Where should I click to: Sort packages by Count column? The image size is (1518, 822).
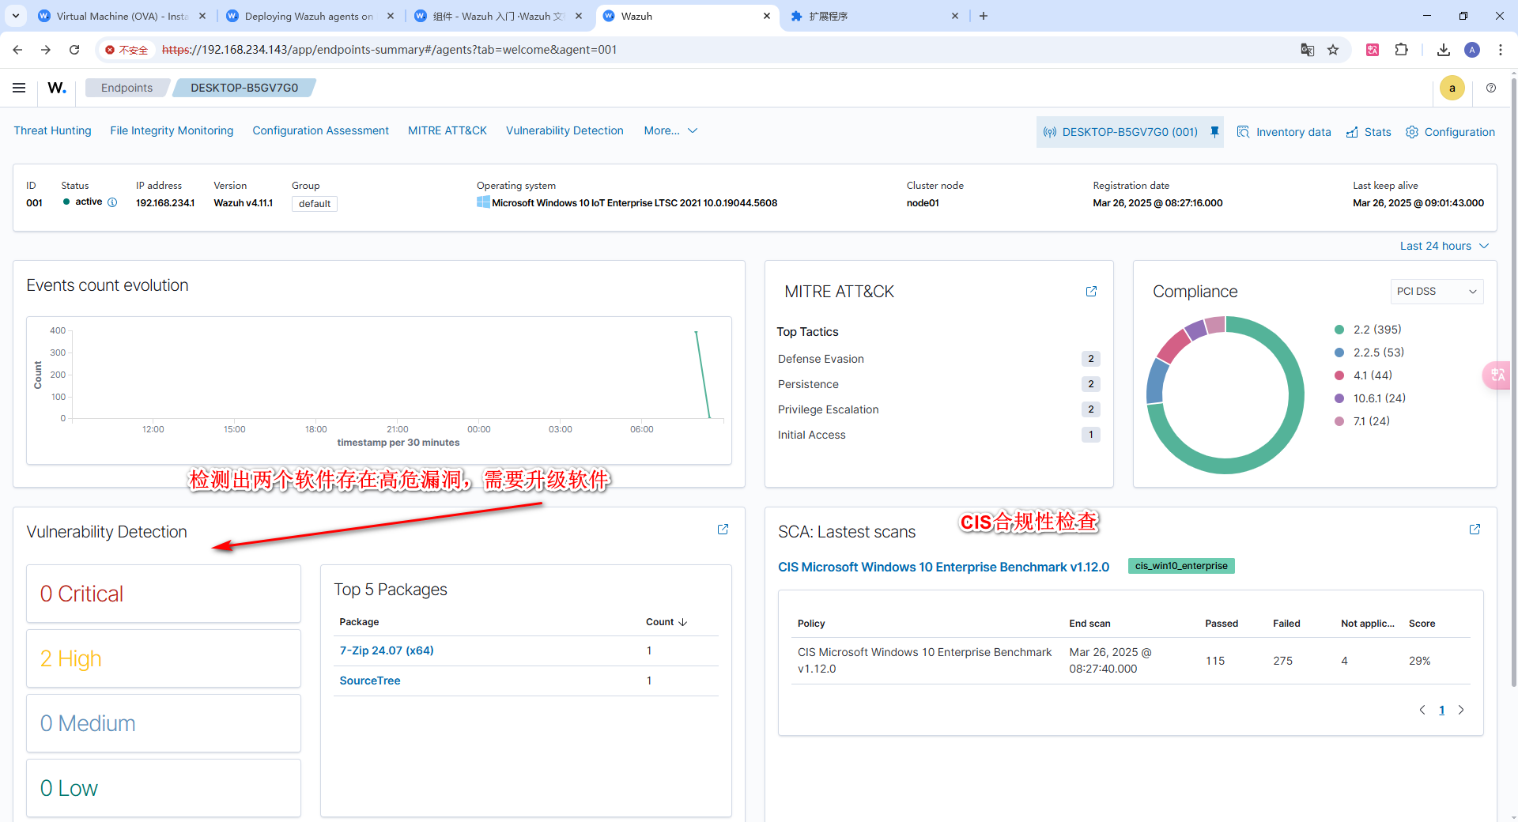pyautogui.click(x=666, y=622)
